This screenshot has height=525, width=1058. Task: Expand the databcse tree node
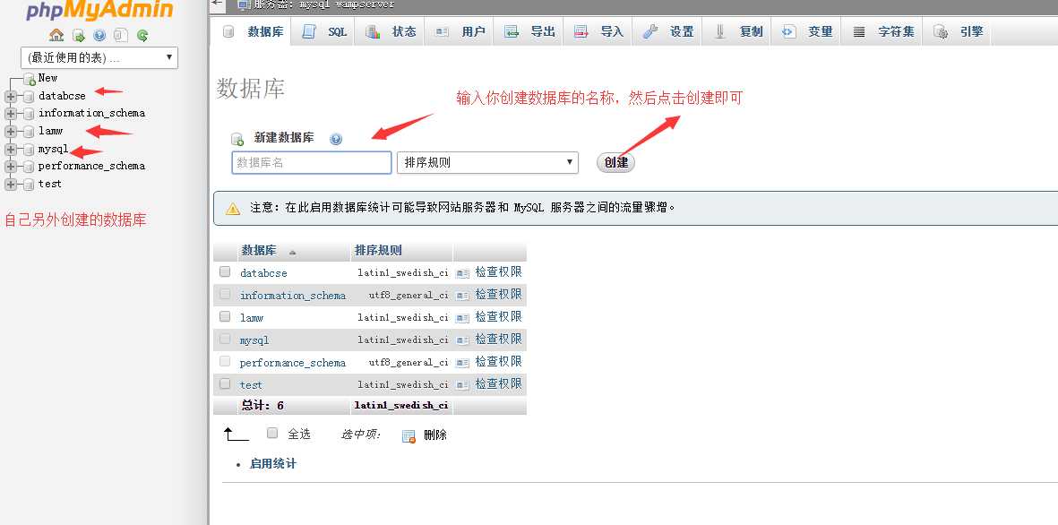[10, 97]
